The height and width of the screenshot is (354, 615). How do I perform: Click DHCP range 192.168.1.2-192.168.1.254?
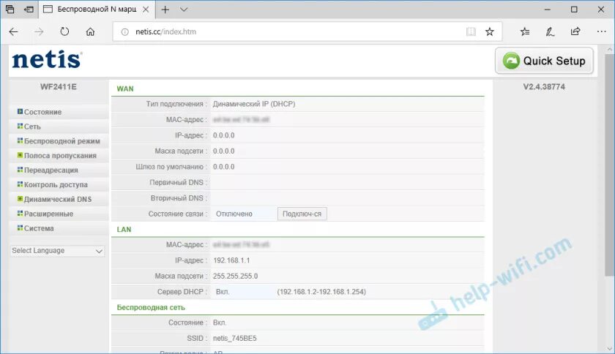coord(321,292)
